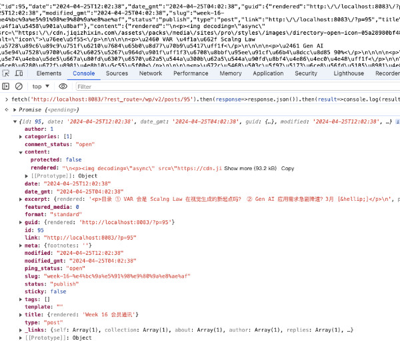
Task: Select the link localhost:8083 value
Action: [90, 238]
